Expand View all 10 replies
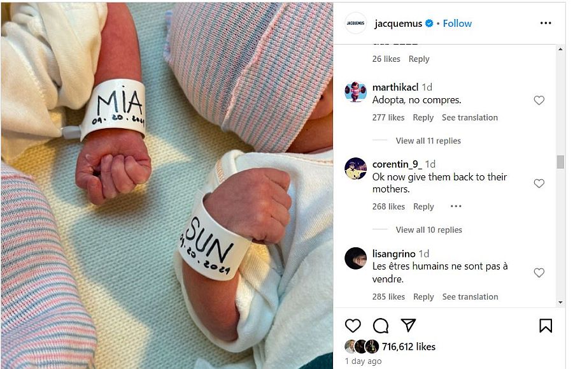 click(428, 229)
